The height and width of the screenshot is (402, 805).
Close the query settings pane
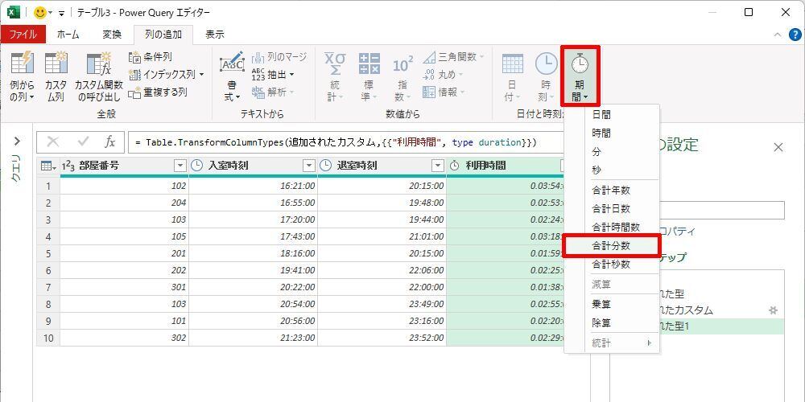[x=778, y=147]
